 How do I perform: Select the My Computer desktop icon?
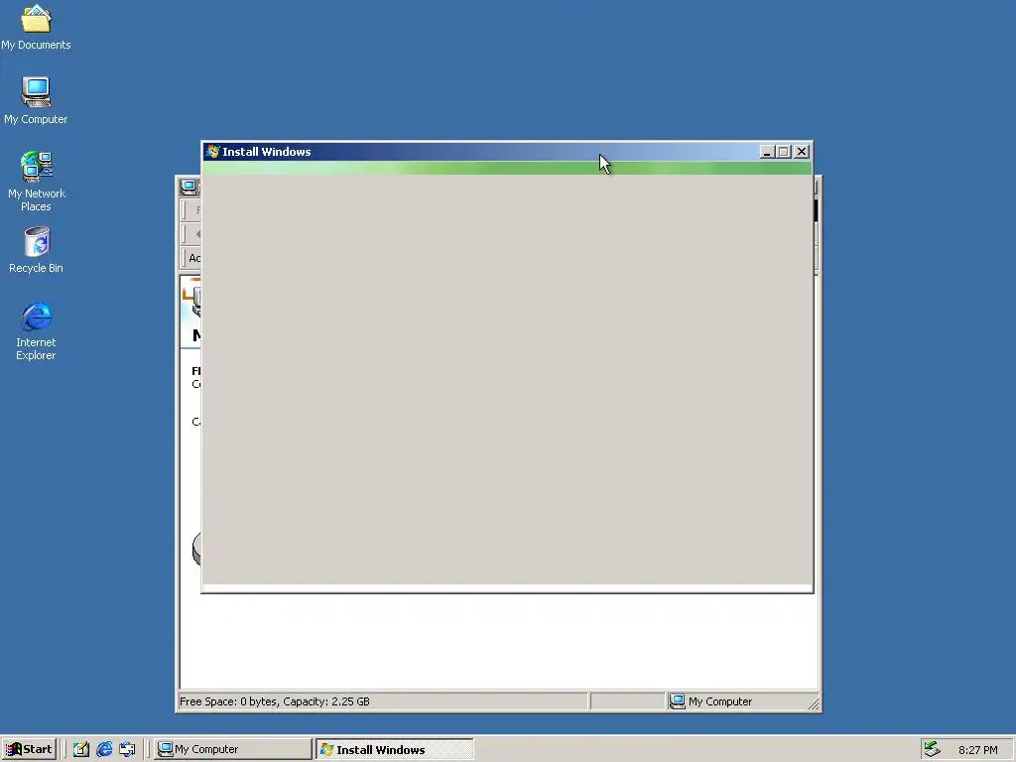[x=36, y=101]
